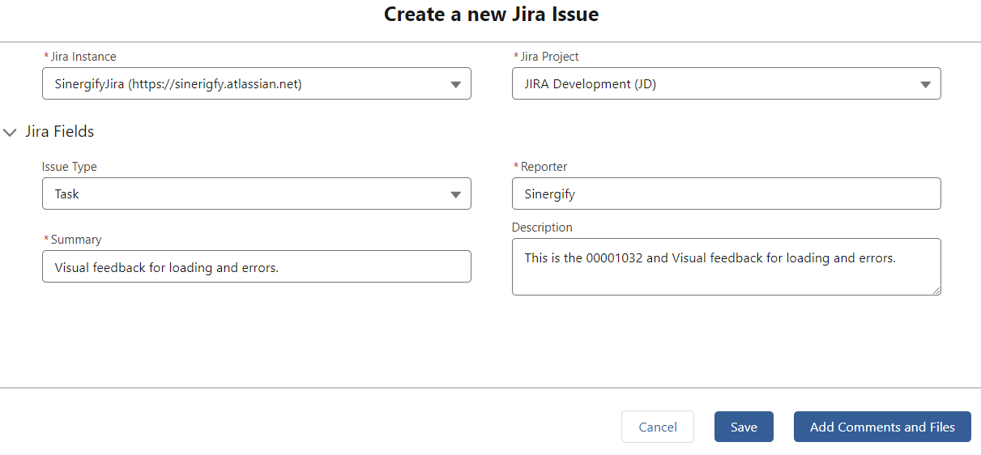Click the Issue Type field label
The height and width of the screenshot is (455, 981).
(x=70, y=167)
